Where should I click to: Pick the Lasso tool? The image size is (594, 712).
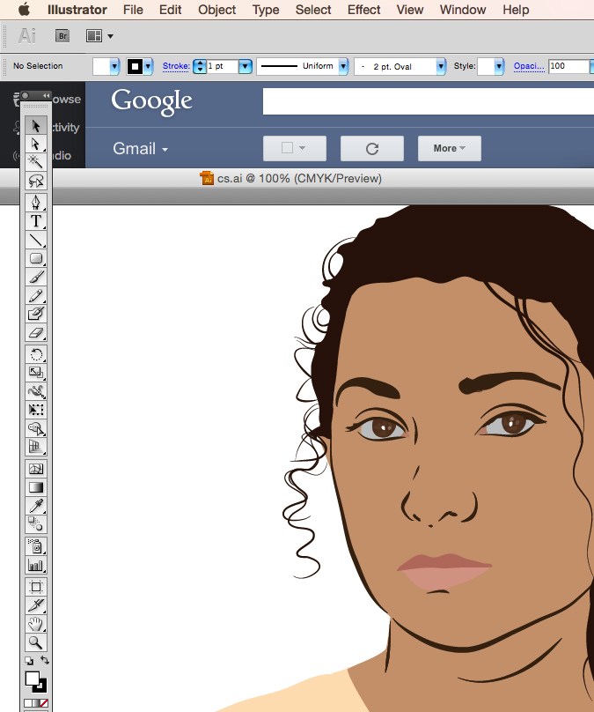[x=36, y=181]
